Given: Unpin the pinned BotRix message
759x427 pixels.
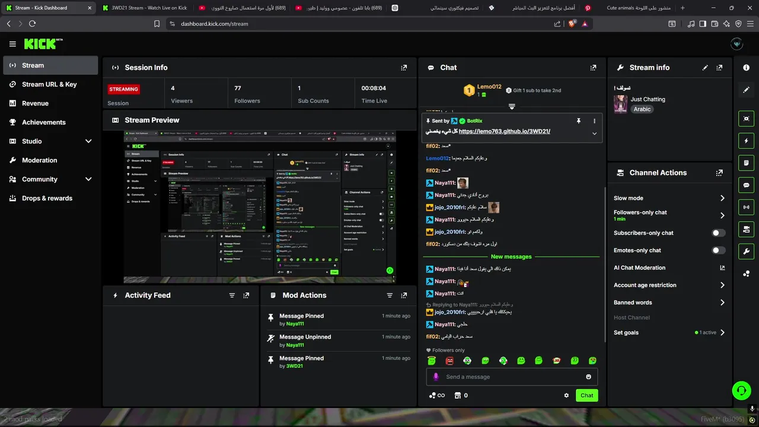Looking at the screenshot, I should coord(579,121).
